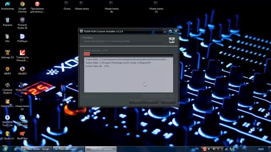Click the 'Extract: ... 67%' line in the log box
The image size is (271, 152).
click(97, 66)
